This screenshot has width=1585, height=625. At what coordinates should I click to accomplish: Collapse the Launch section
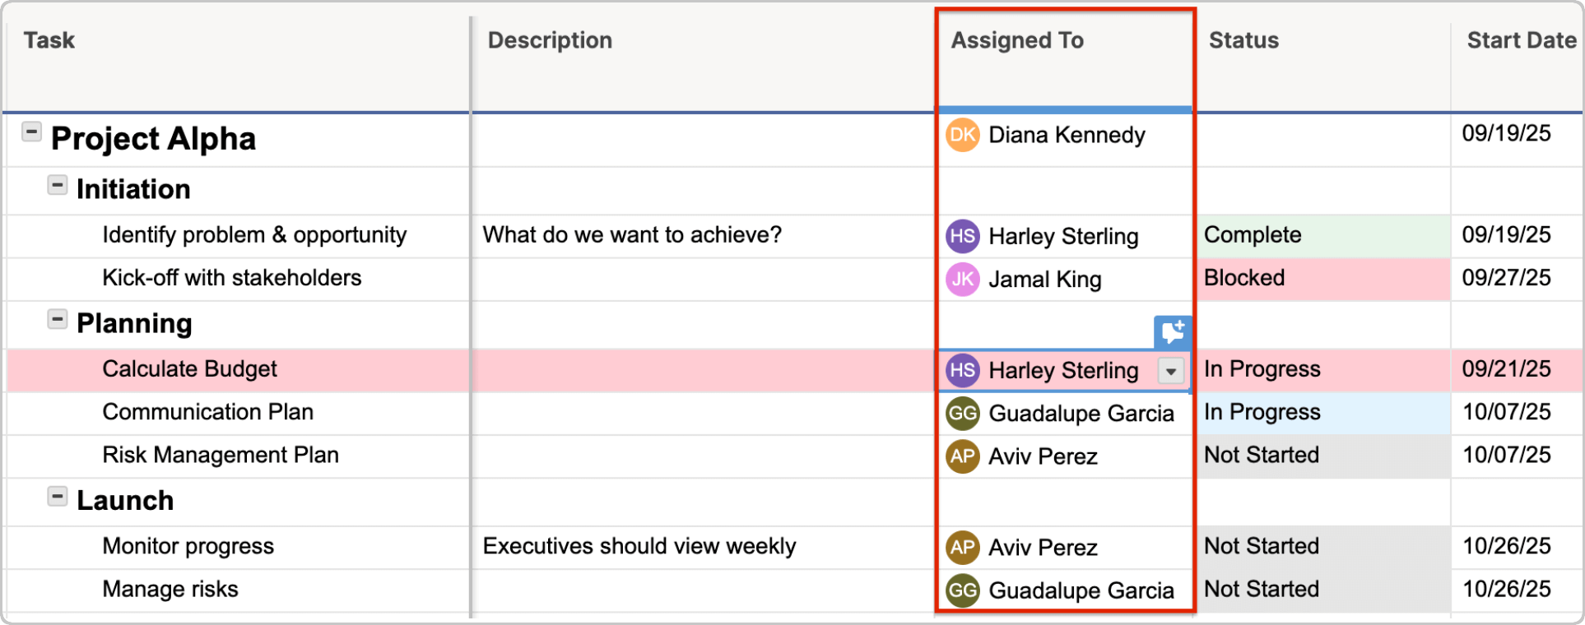point(57,496)
